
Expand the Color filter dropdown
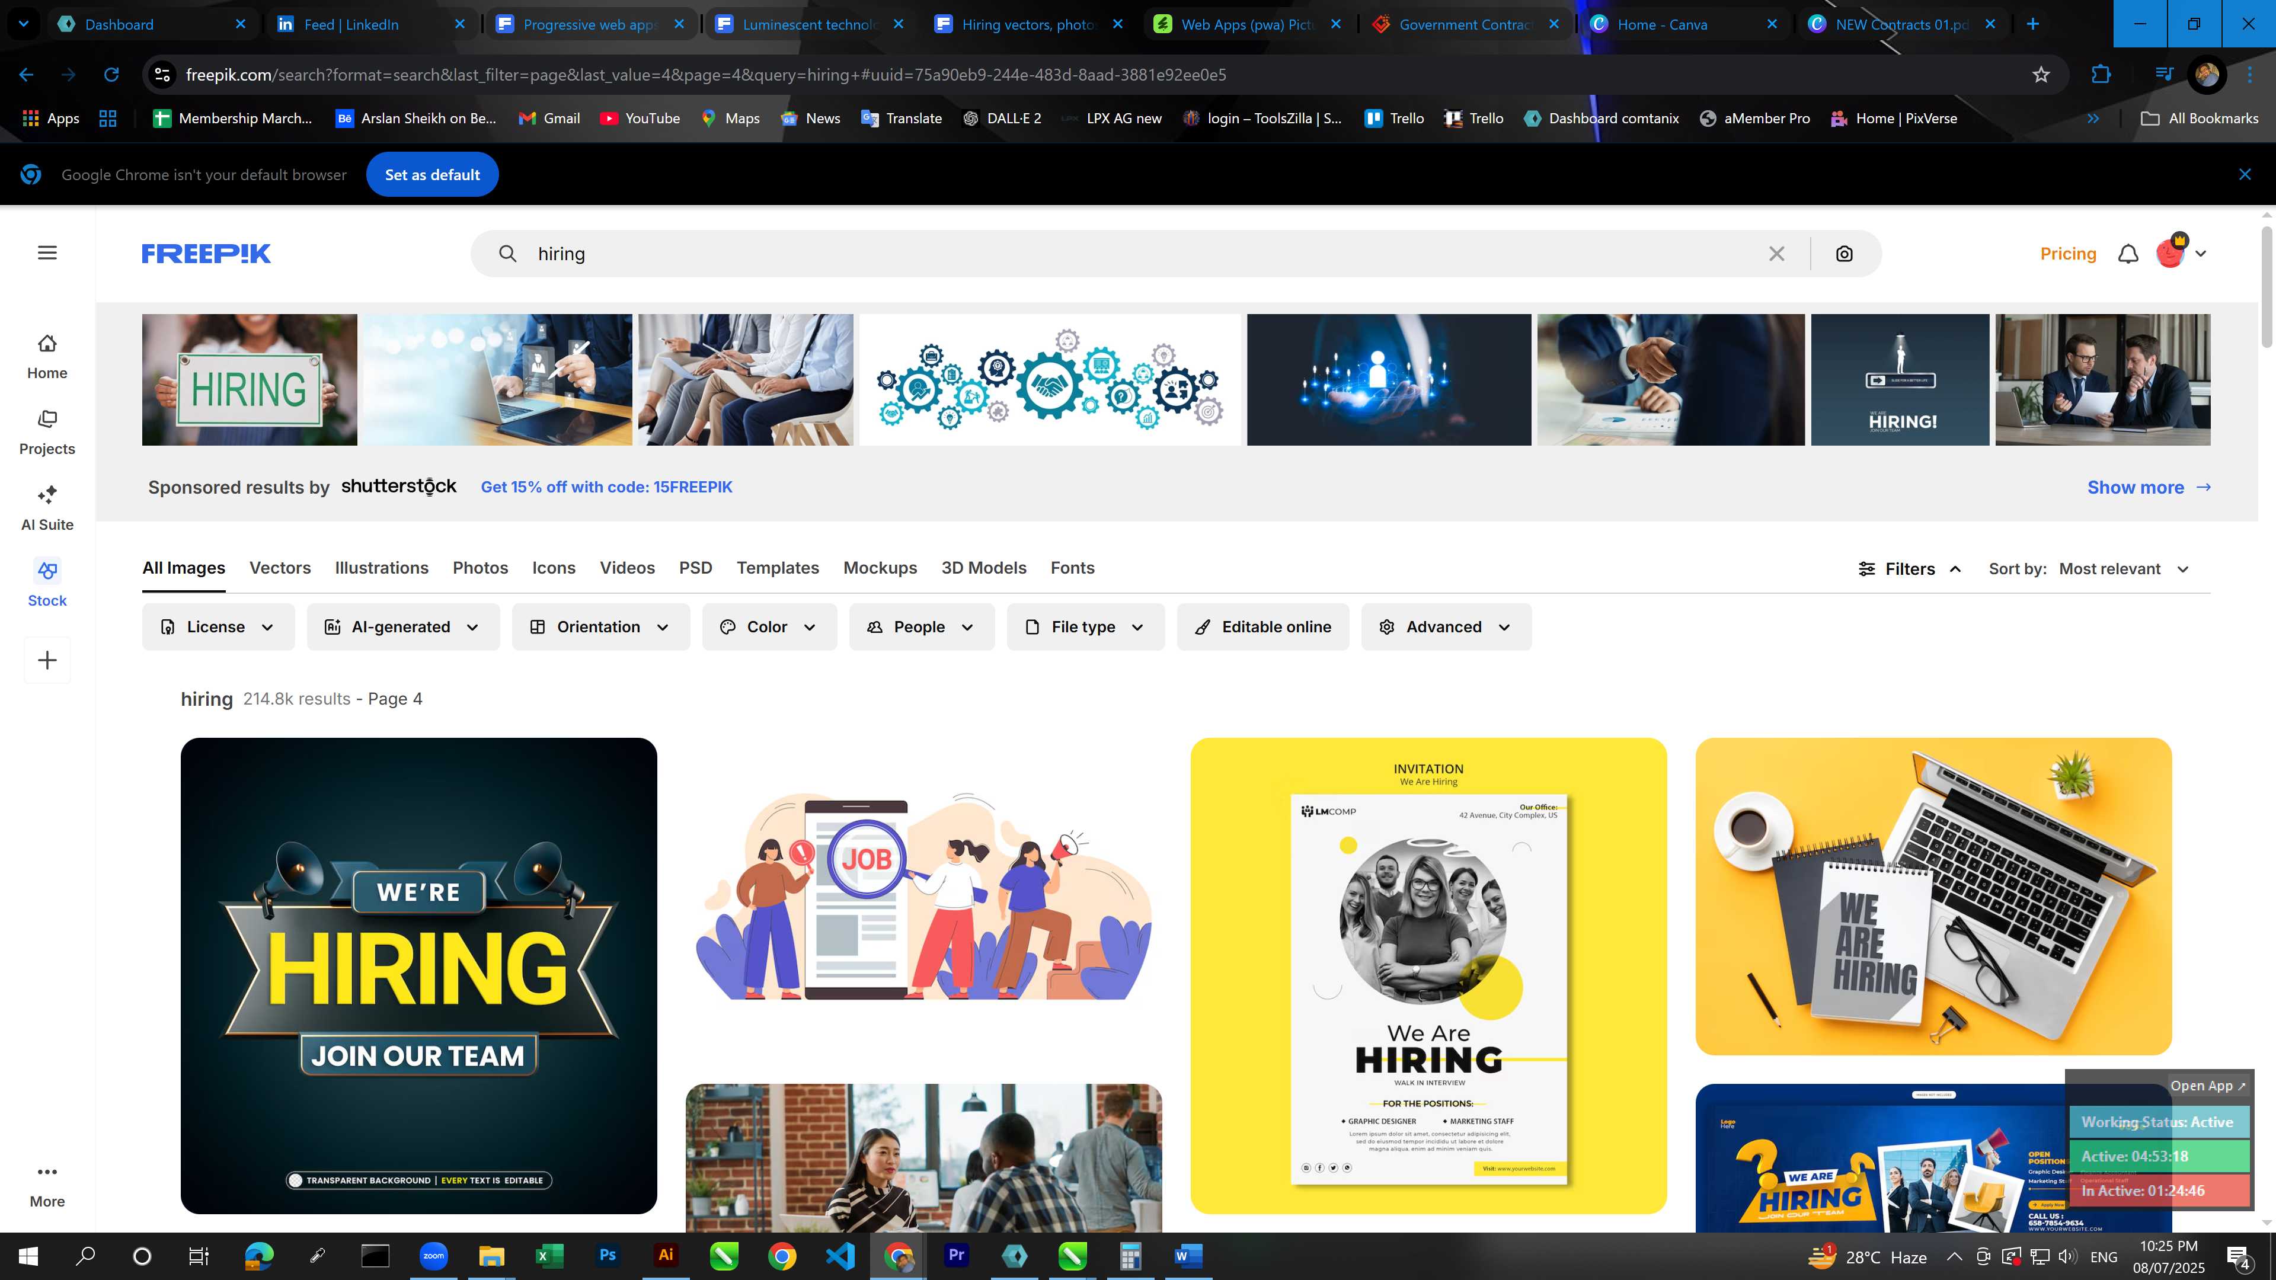pos(769,626)
